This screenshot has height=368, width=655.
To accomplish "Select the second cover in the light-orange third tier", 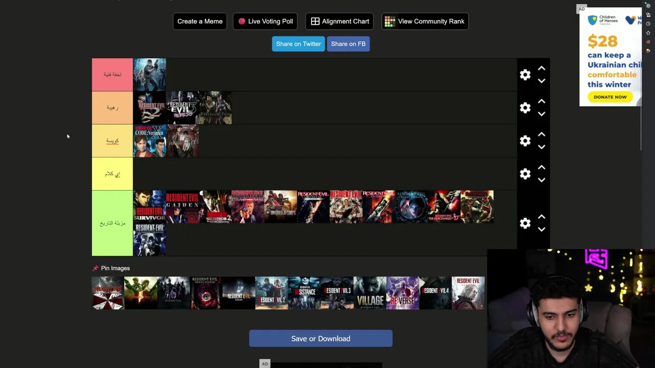I will 182,141.
